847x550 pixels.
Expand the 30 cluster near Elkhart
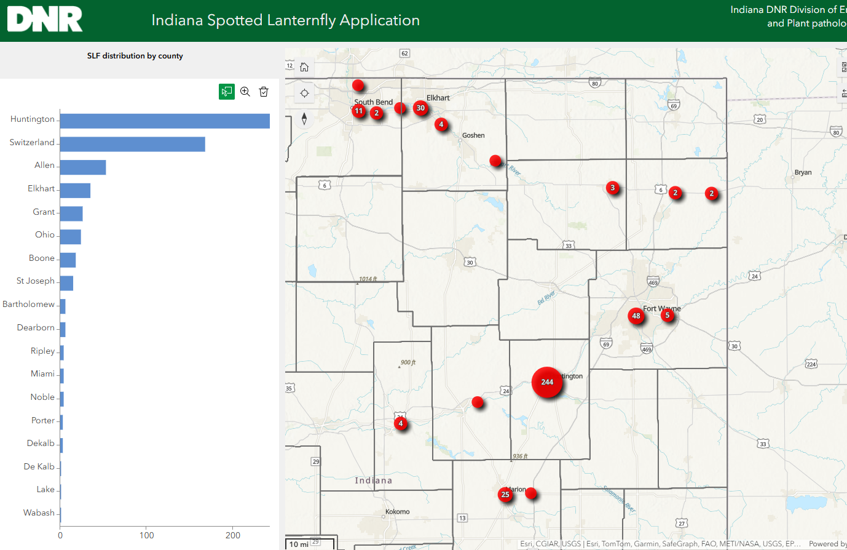tap(420, 108)
